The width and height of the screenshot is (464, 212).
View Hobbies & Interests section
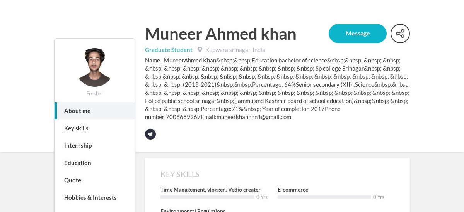(95, 197)
